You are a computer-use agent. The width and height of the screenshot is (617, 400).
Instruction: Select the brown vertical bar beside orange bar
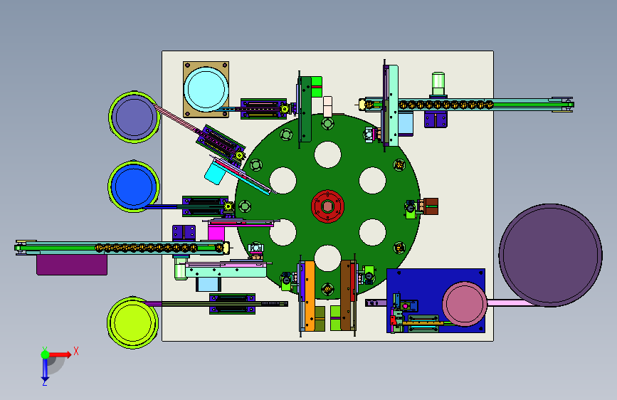click(345, 295)
